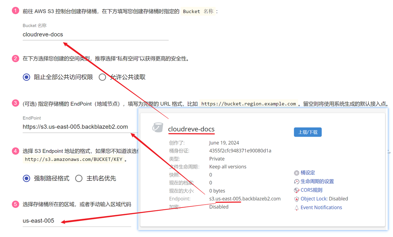The height and width of the screenshot is (237, 393).
Task: Click the CORS规则 icon
Action: pos(296,190)
